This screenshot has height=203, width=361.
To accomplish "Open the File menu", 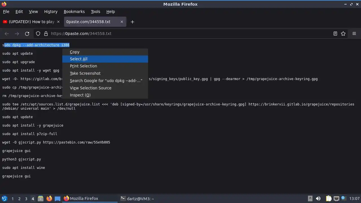I will click(x=6, y=12).
